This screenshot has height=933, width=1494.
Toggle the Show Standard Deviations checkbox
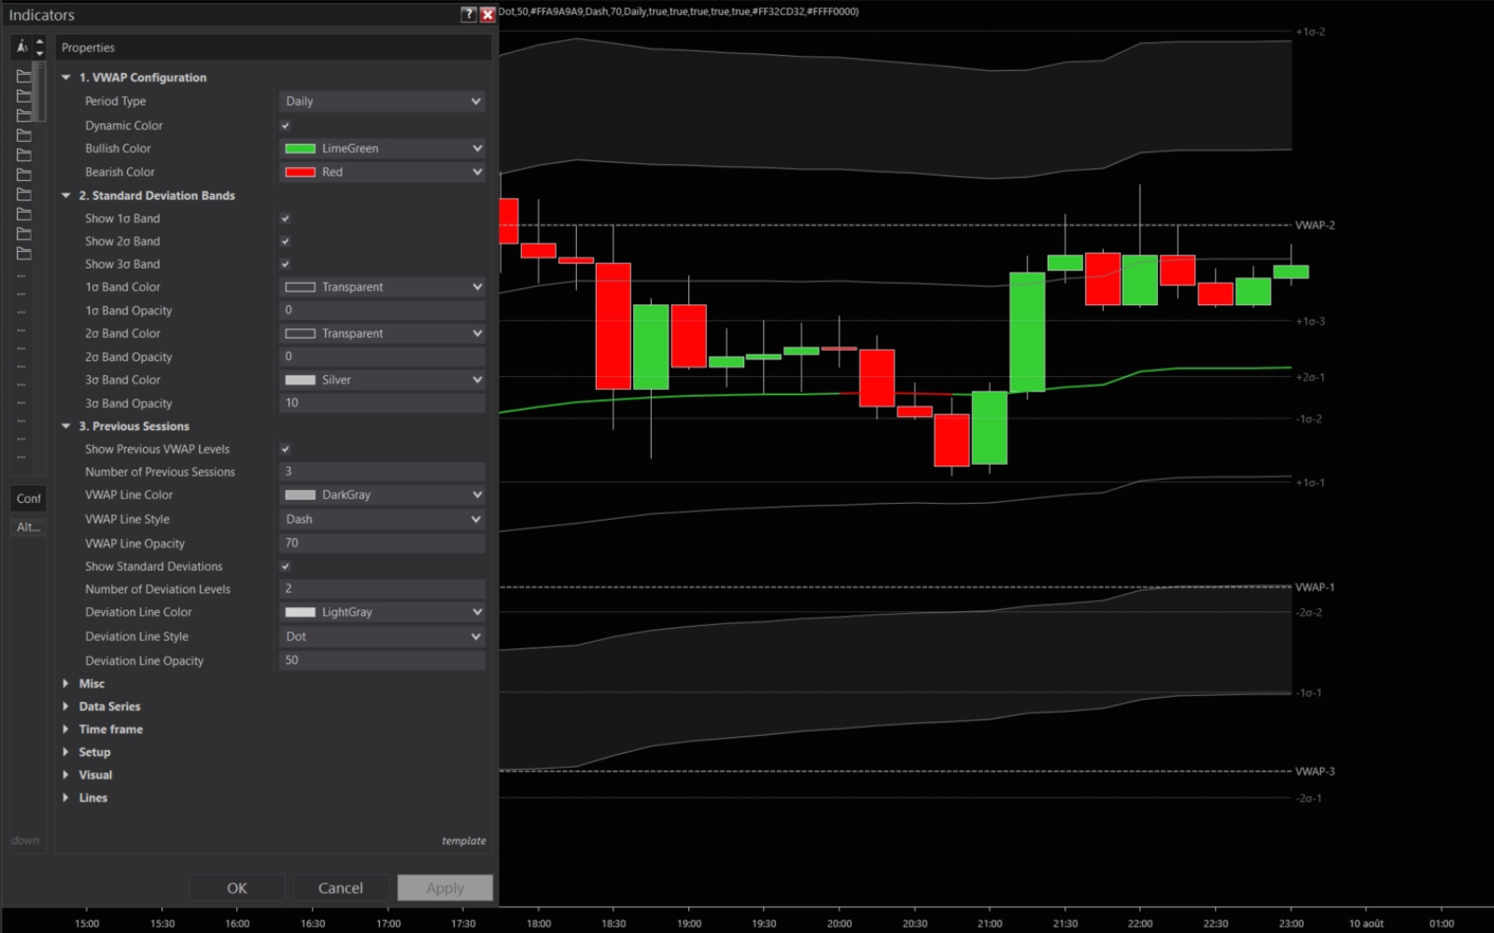pyautogui.click(x=286, y=566)
